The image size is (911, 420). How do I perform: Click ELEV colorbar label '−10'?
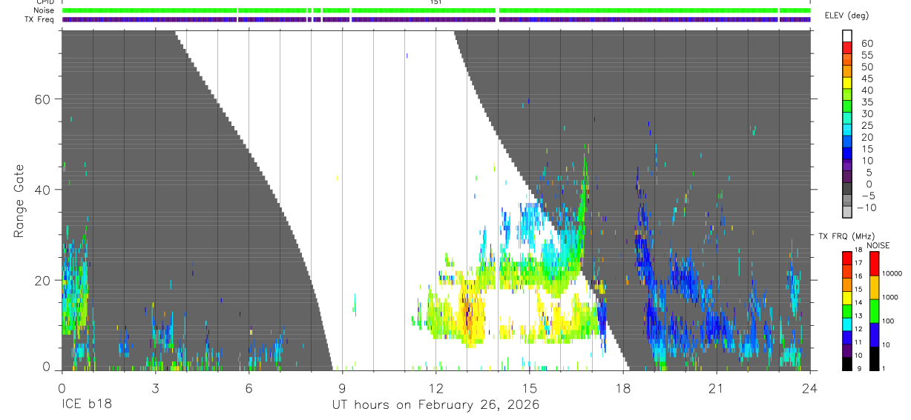(x=866, y=208)
